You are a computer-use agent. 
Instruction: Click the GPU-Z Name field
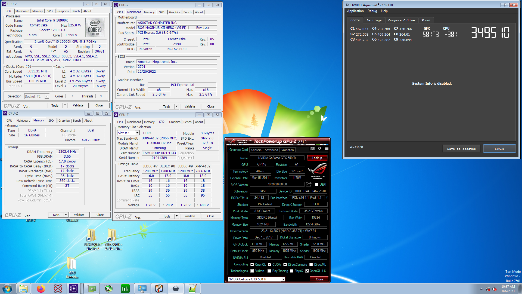coord(277,158)
